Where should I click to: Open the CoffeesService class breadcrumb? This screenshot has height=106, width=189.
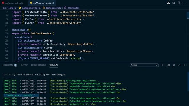point(54,8)
